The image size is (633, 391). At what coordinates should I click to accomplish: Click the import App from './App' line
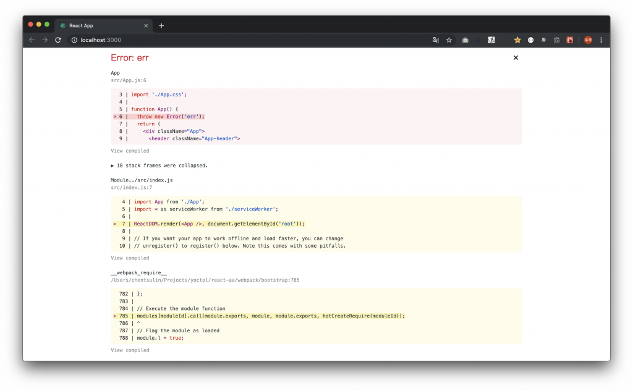coord(169,202)
